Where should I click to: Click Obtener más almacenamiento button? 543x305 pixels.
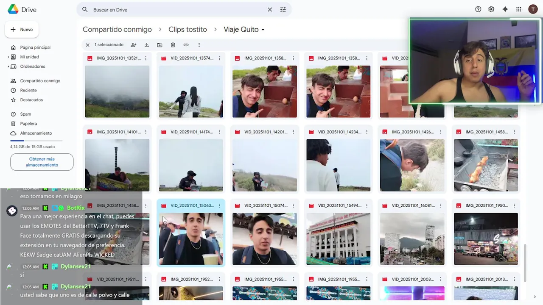coord(42,162)
